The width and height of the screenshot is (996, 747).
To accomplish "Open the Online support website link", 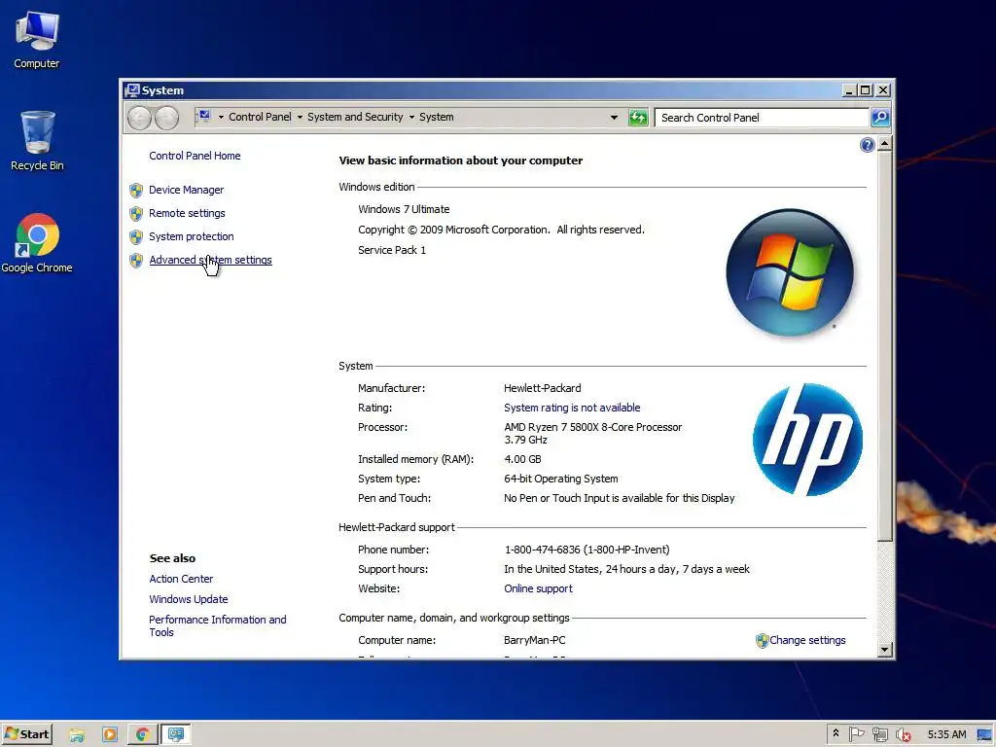I will tap(538, 588).
